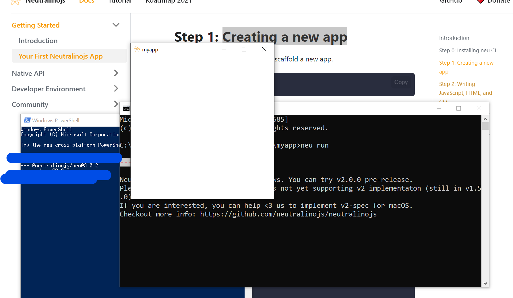Jump to Introduction in table of contents
This screenshot has height=298, width=513.
click(454, 38)
